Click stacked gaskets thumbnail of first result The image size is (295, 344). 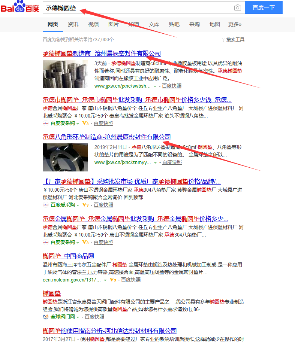click(65, 74)
